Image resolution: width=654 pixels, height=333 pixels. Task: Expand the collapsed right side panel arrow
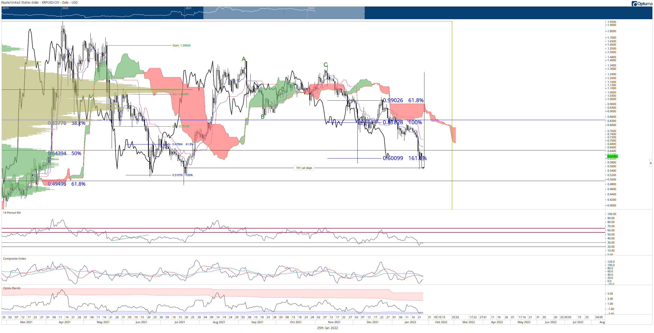point(651,163)
